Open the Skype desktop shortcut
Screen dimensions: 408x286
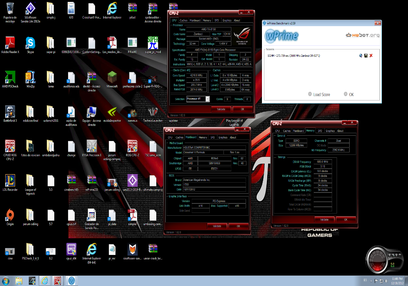coord(31,45)
